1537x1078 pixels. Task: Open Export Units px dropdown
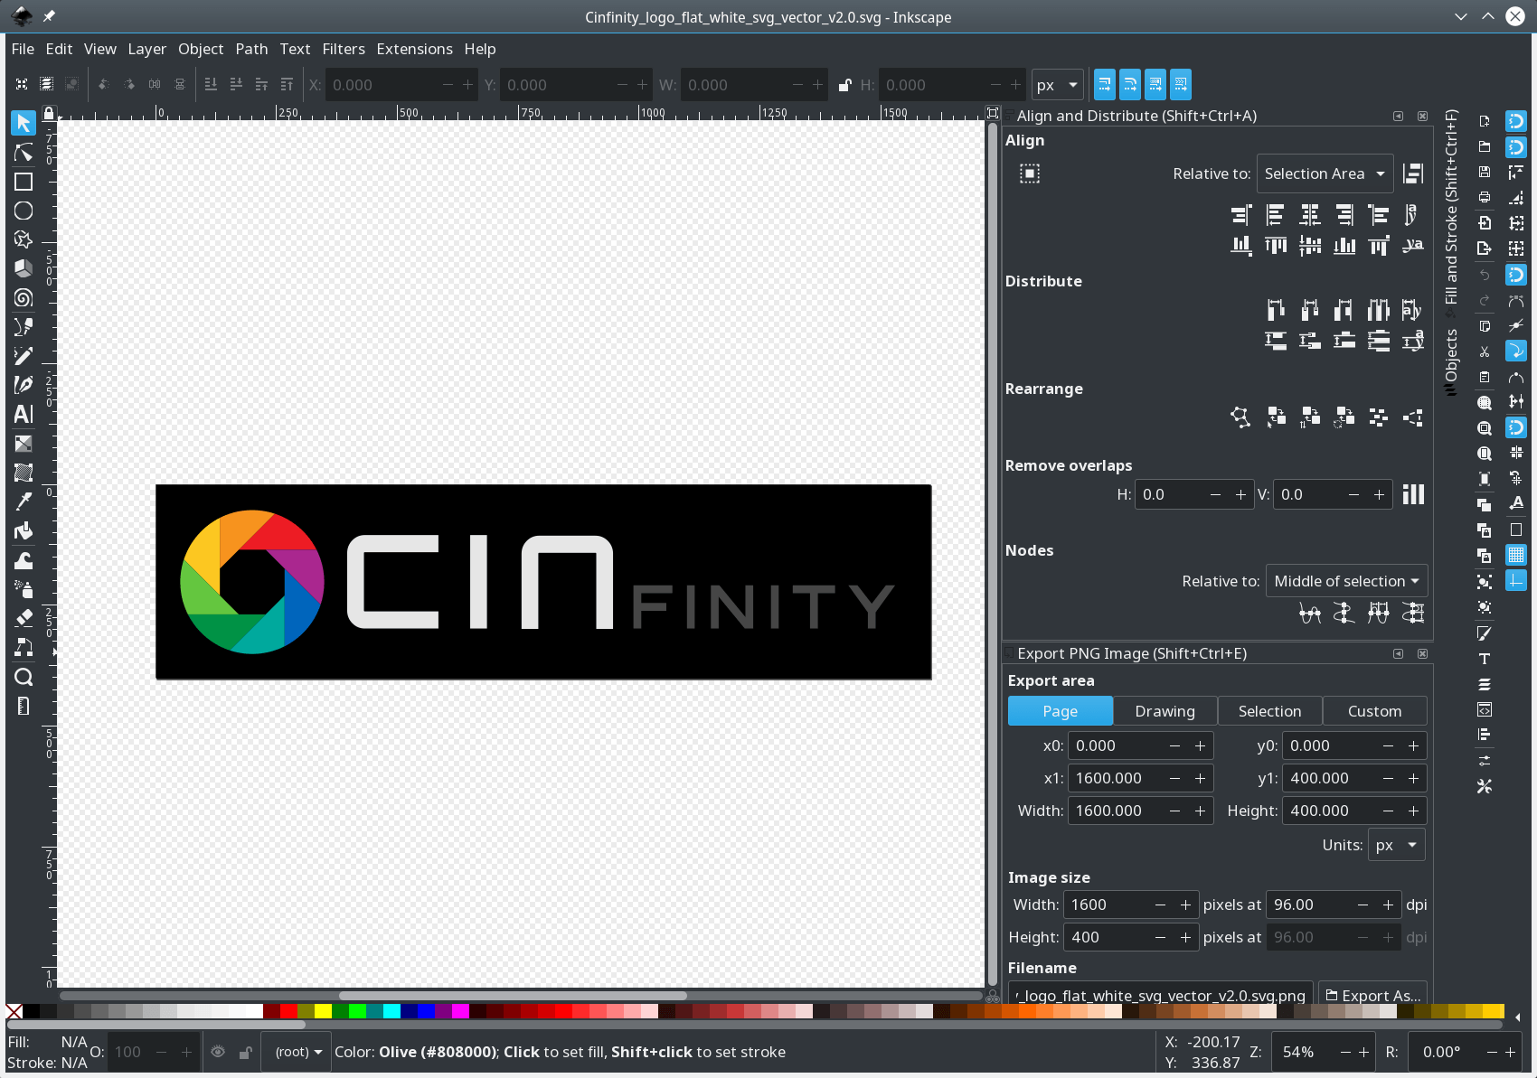pos(1397,845)
